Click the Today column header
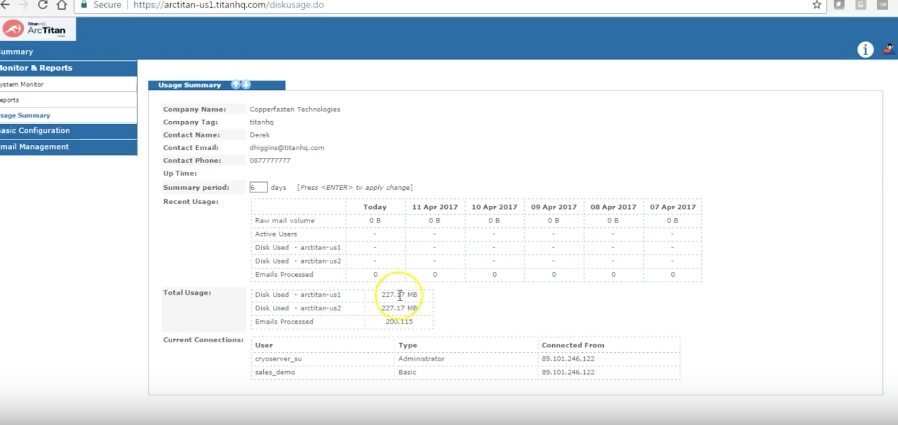Image resolution: width=898 pixels, height=425 pixels. pos(375,207)
